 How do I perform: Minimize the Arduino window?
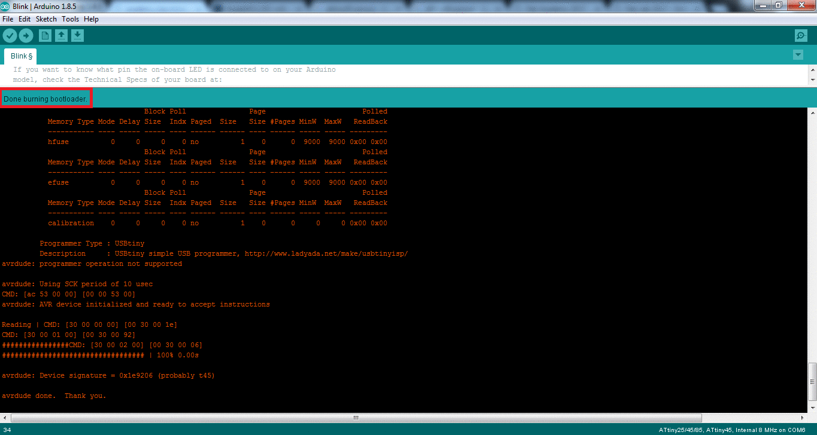[763, 5]
